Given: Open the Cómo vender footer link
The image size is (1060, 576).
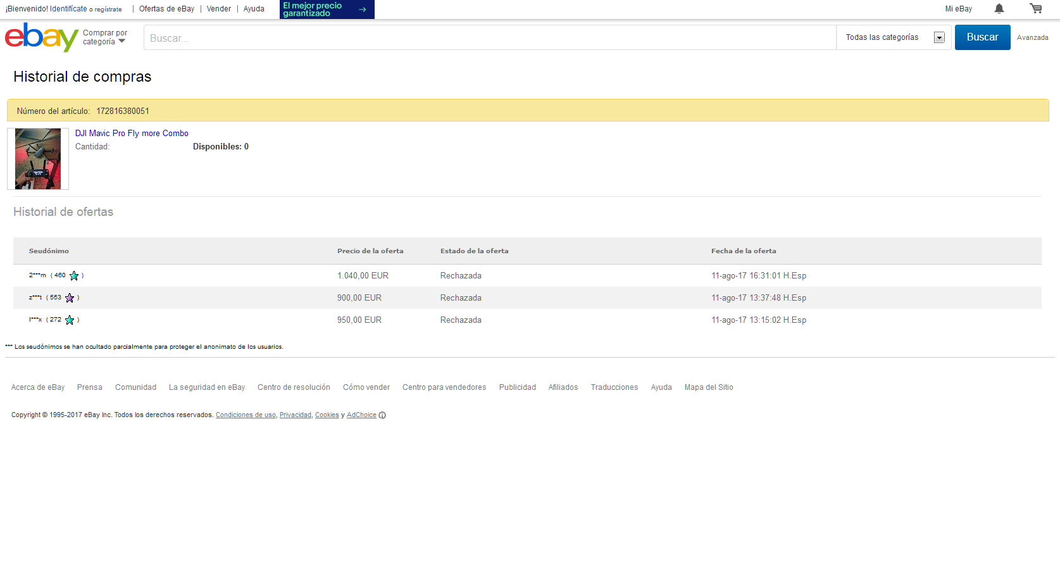Looking at the screenshot, I should [x=366, y=387].
